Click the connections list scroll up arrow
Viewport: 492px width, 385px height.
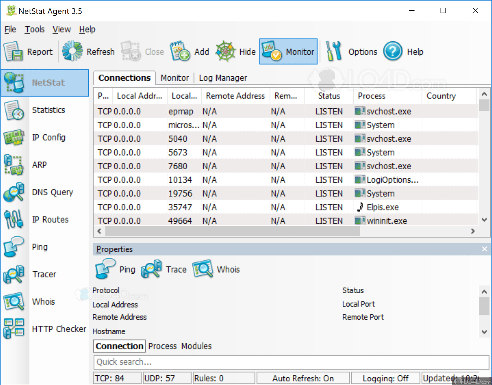pyautogui.click(x=484, y=94)
